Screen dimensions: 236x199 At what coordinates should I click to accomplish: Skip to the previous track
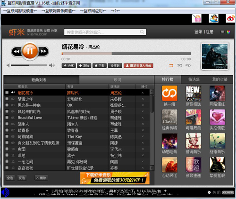tap(17, 51)
